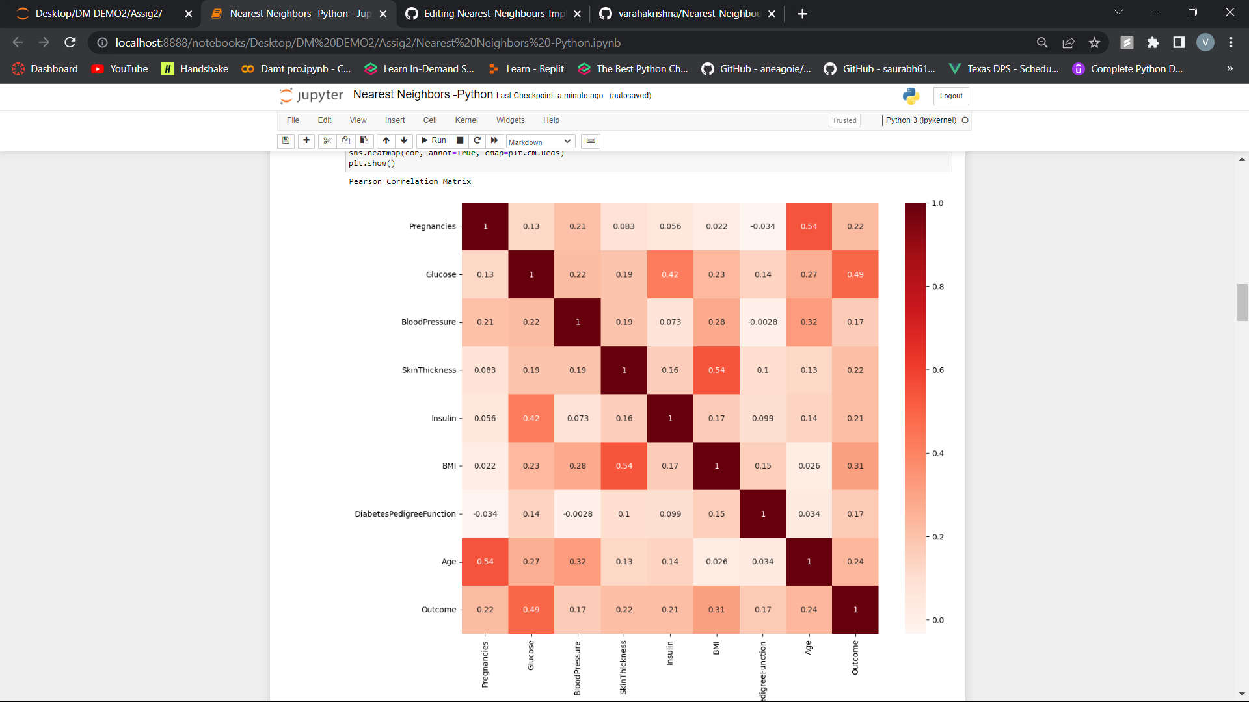Restart kernel and run all fast-forward icon
The image size is (1249, 702).
point(494,140)
